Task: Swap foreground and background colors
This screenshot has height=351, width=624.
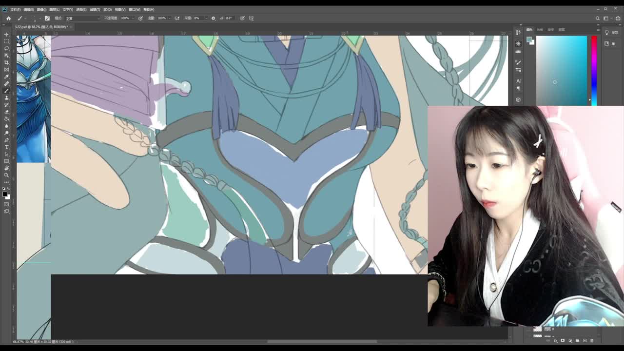Action: point(9,188)
